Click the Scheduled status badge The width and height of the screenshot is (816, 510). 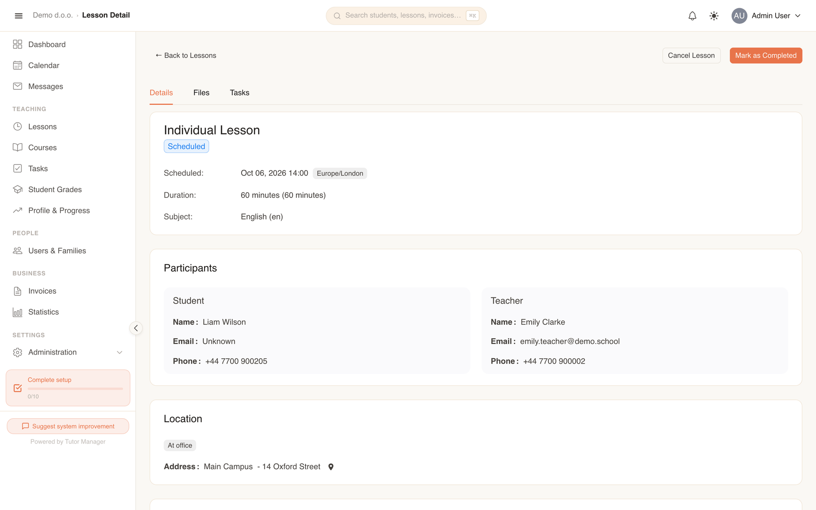tap(186, 146)
